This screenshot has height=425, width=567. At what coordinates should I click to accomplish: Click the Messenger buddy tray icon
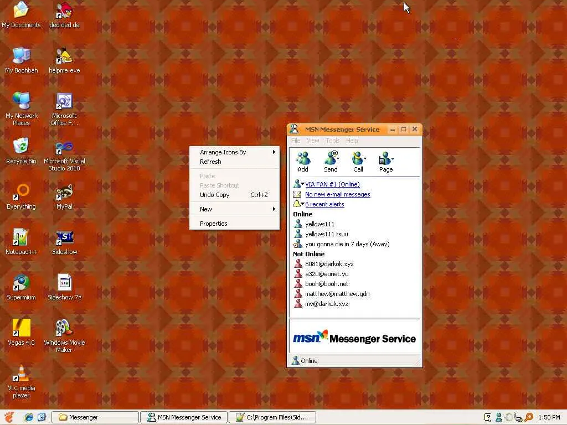[499, 417]
